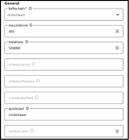Select the schema.keyfield input box

(64, 98)
